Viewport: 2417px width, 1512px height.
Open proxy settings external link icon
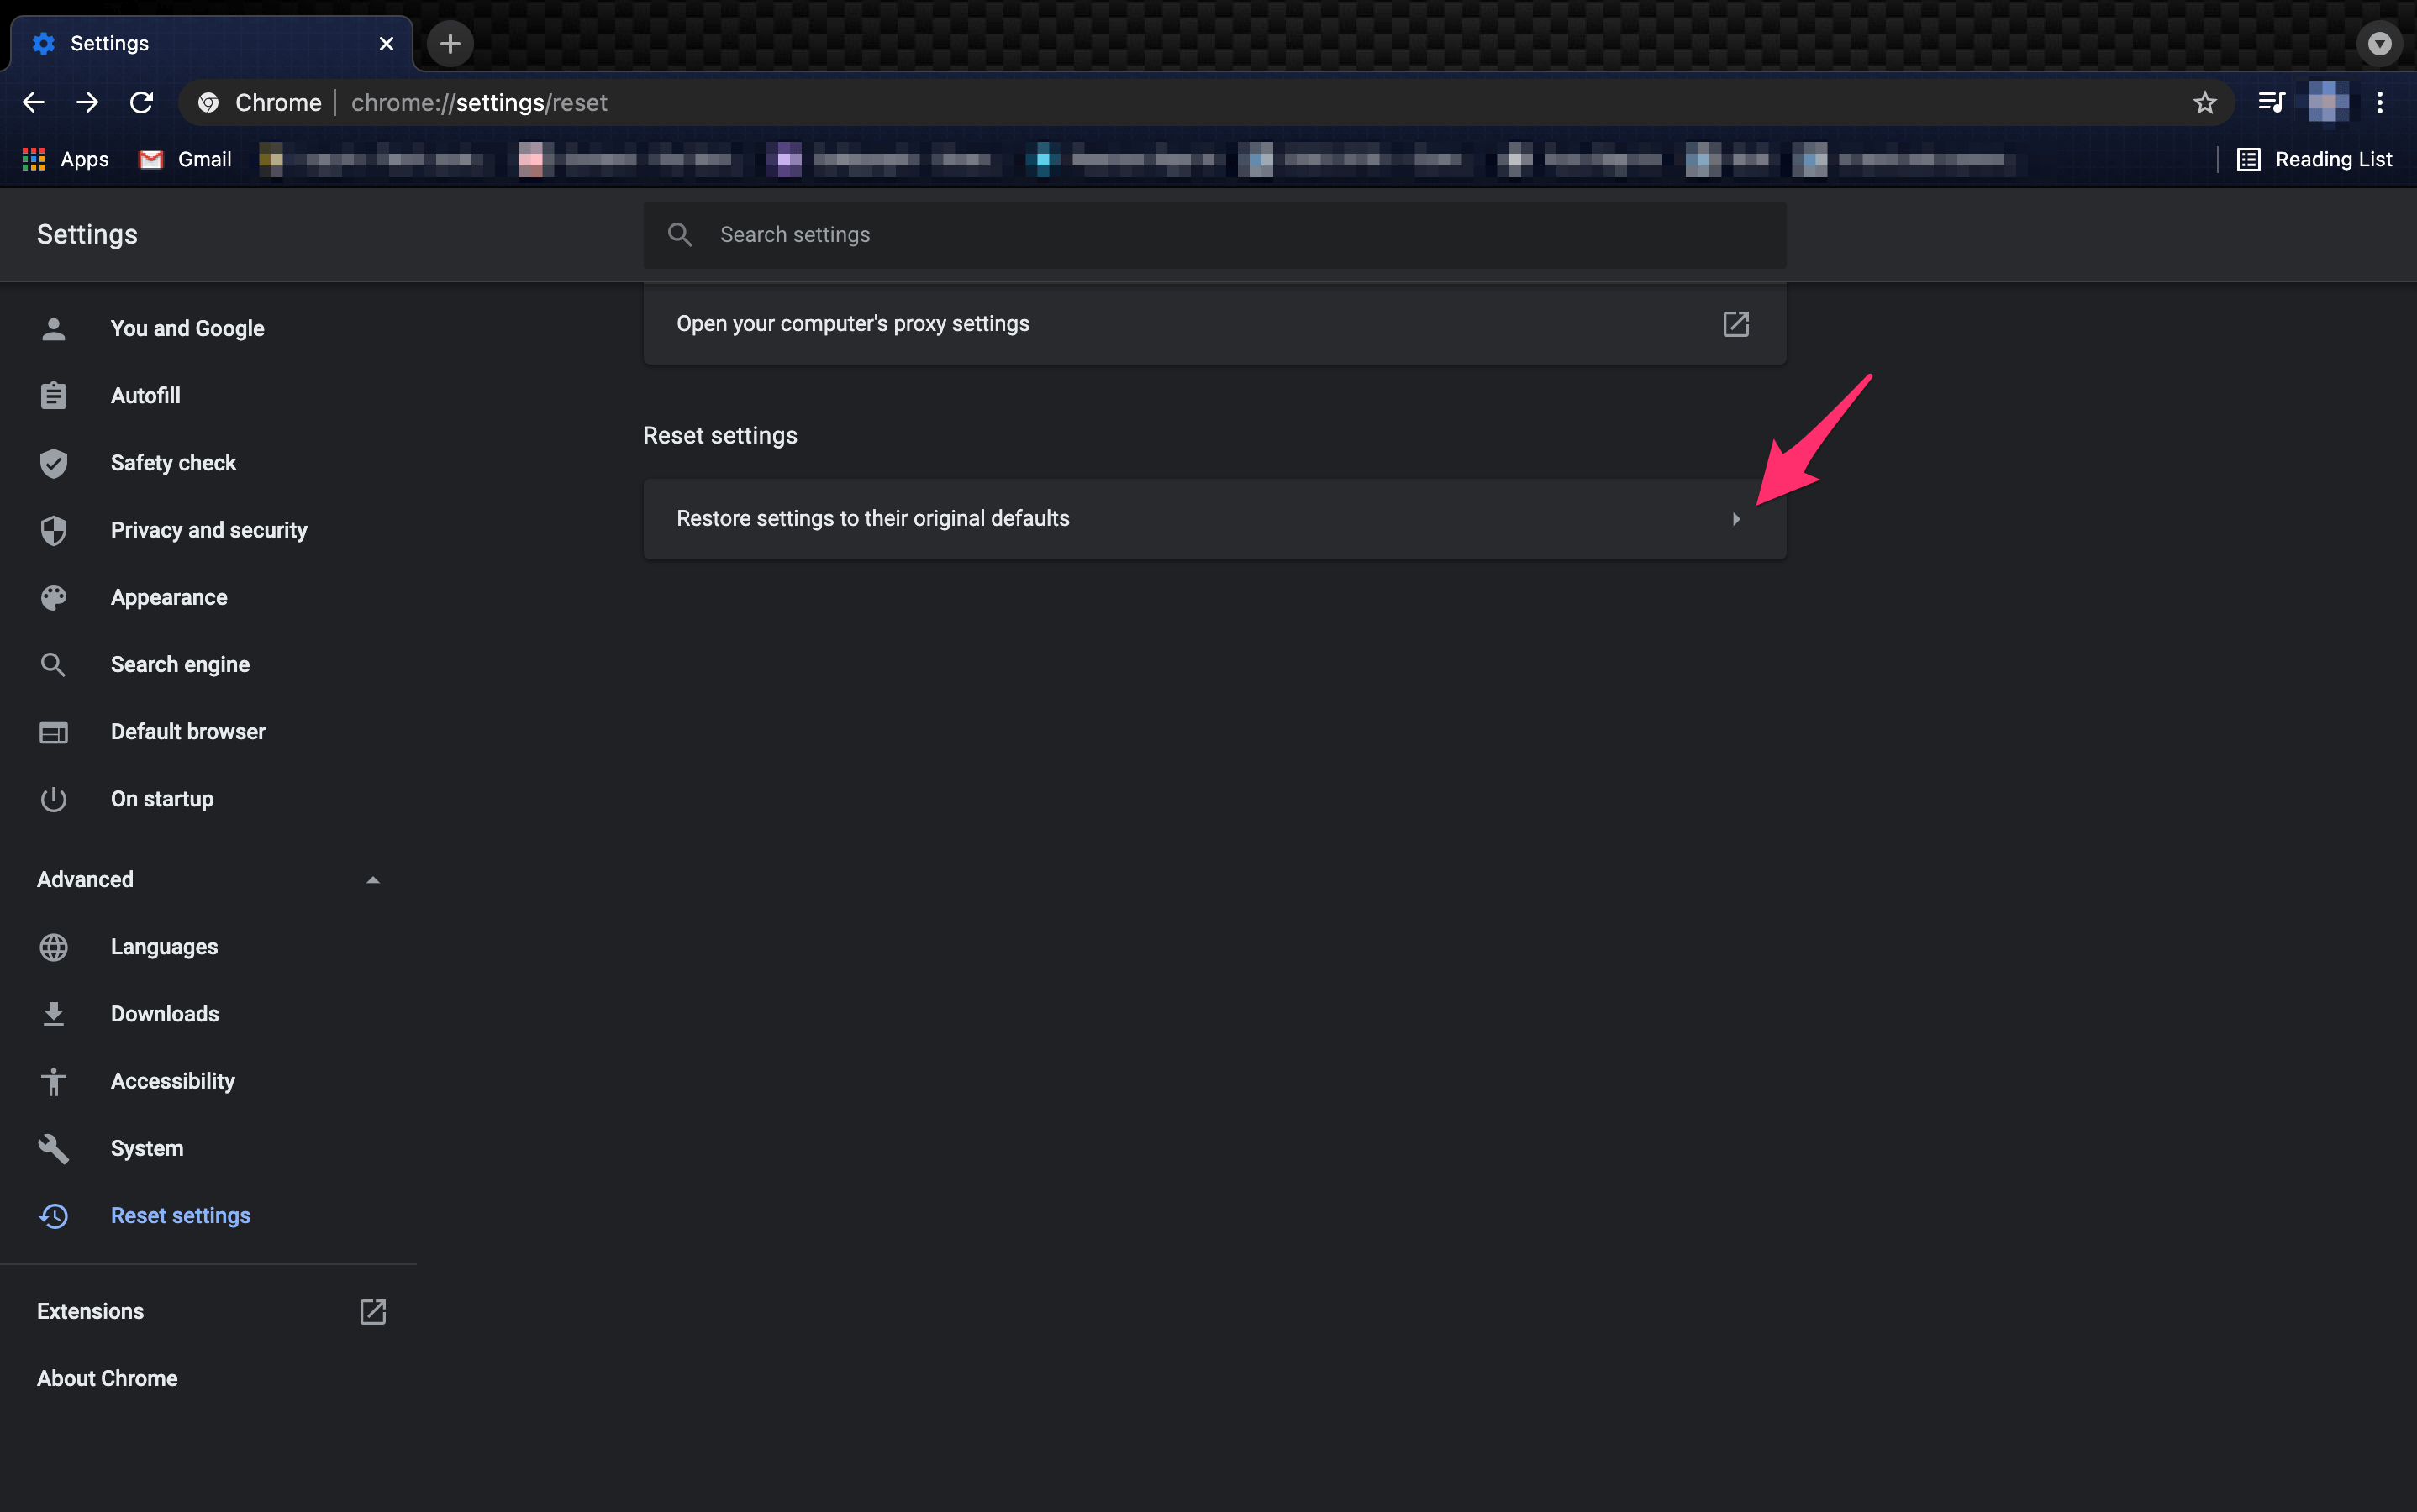click(1735, 324)
